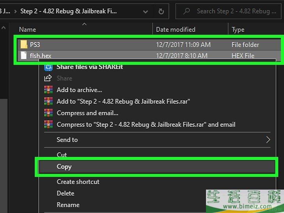Choose Cut from the context menu

(x=62, y=154)
